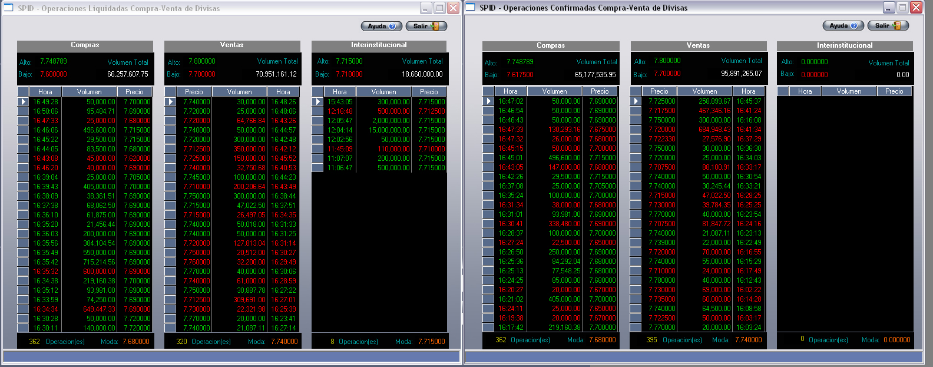Click title bar icon of Operaciones Confirmadas window
The width and height of the screenshot is (933, 367).
(471, 8)
